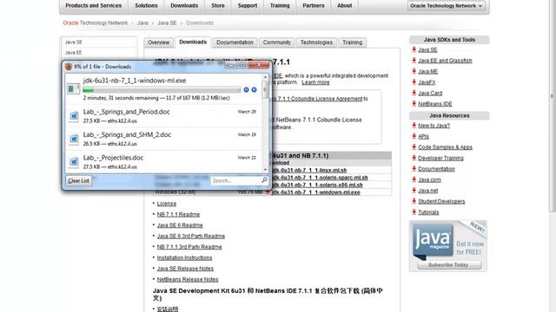Switch to the Technologies tab
Viewport: 556px width, 312px height.
pos(316,42)
